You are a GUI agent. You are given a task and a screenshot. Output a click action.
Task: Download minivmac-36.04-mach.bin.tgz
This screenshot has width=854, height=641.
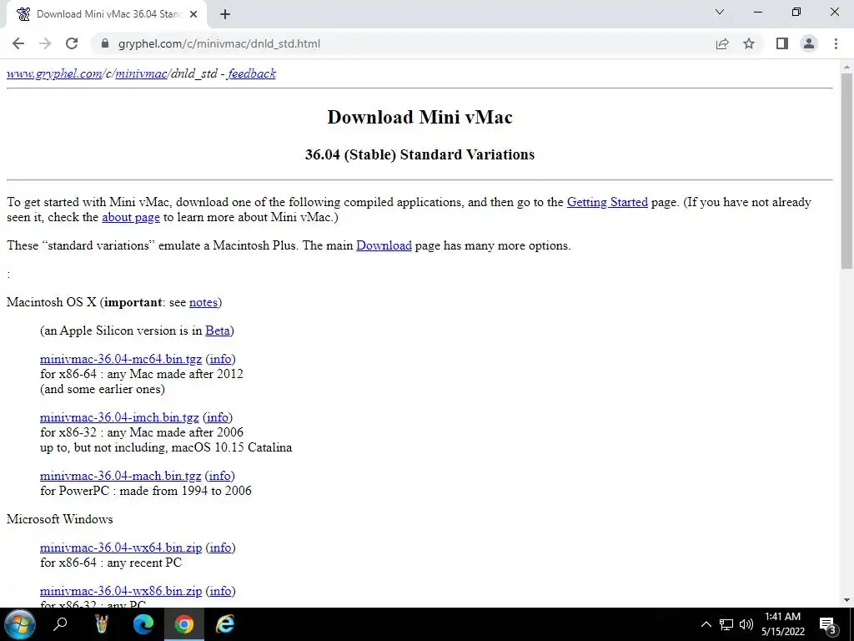coord(120,476)
